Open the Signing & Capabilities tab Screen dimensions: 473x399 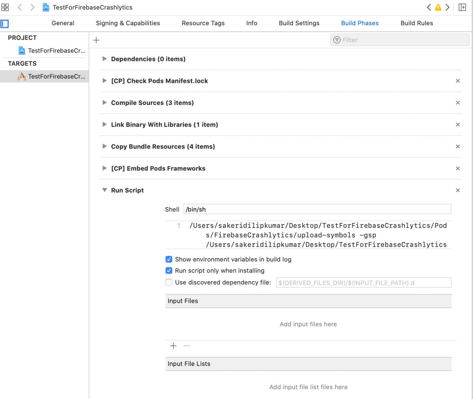[128, 23]
